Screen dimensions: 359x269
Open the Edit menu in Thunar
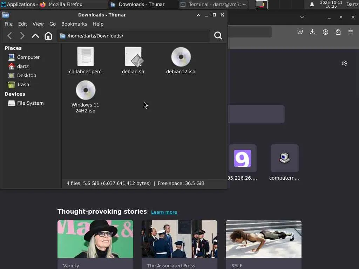pyautogui.click(x=22, y=24)
